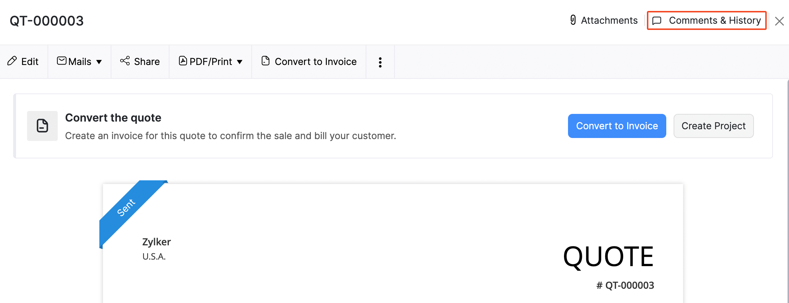Click the QT-000003 page title

point(47,21)
